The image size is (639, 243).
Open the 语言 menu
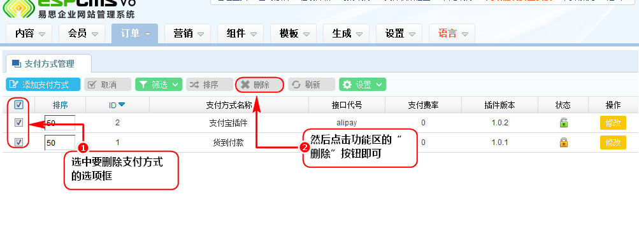click(x=452, y=33)
